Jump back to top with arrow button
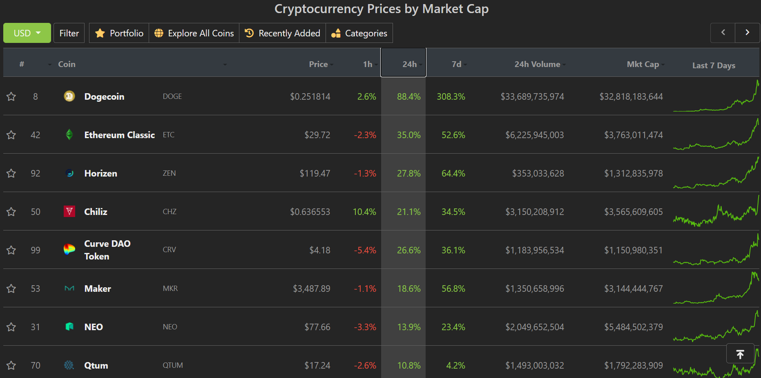Screen dimensions: 761x378 pyautogui.click(x=740, y=354)
